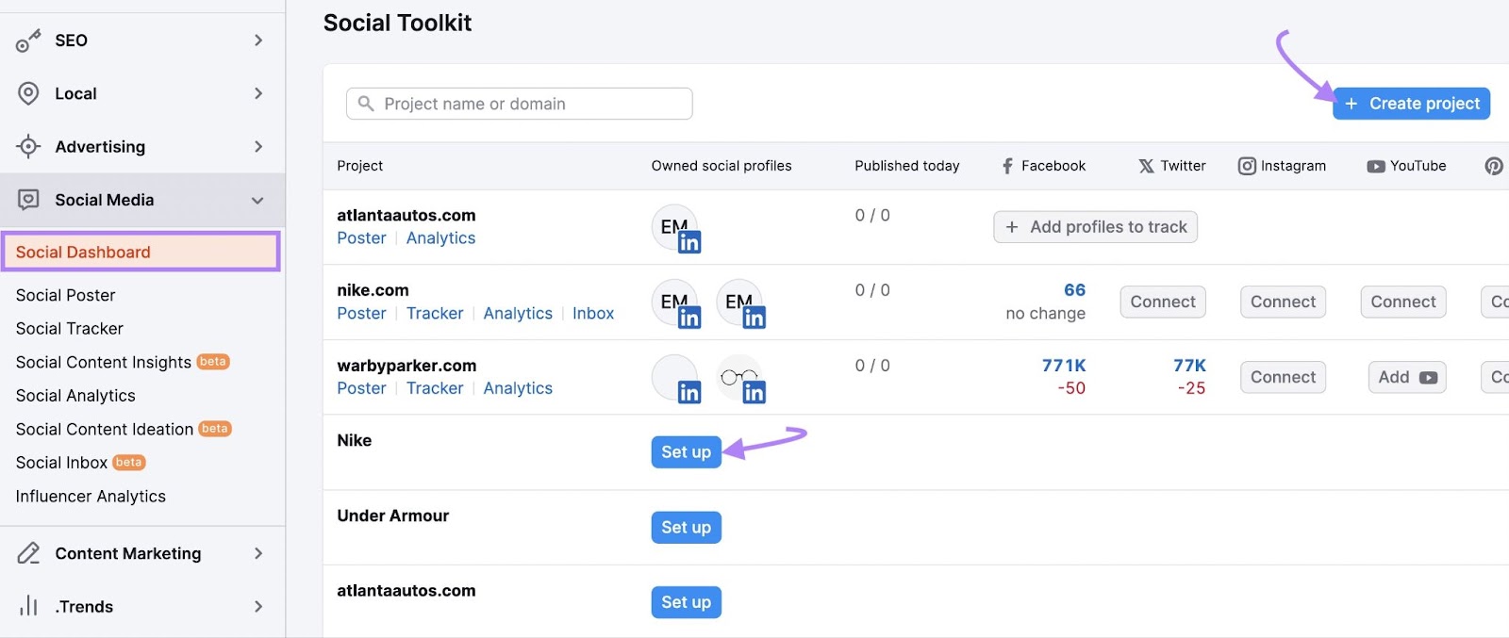The width and height of the screenshot is (1509, 638).
Task: Collapse the Social Media menu chevron
Action: point(257,200)
